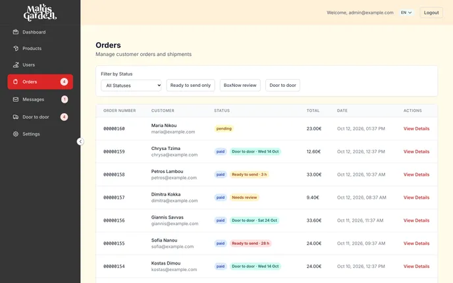Click the 'Door to door · Wed 14 Oct' tag for Kostas Dimou
453x283 pixels.
tap(255, 267)
